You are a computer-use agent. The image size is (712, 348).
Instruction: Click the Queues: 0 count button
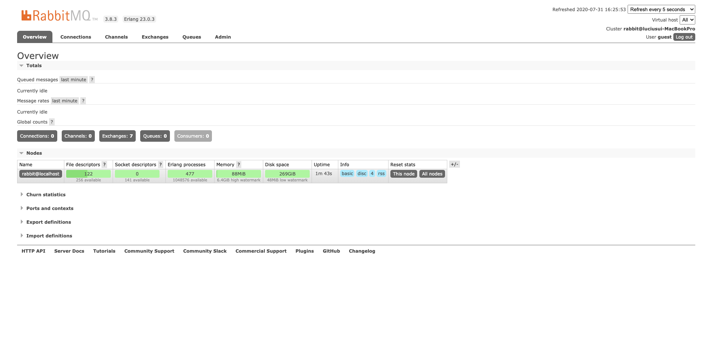tap(155, 136)
